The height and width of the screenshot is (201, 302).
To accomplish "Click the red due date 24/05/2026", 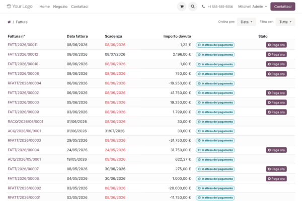I will click(115, 150).
